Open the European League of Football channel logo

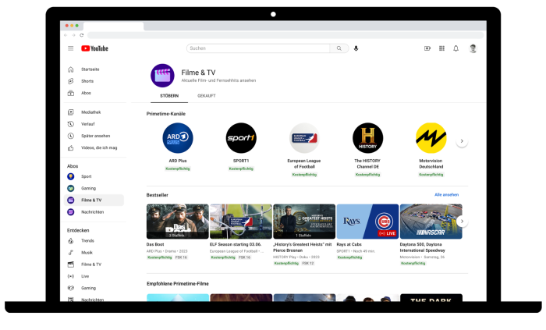[304, 138]
